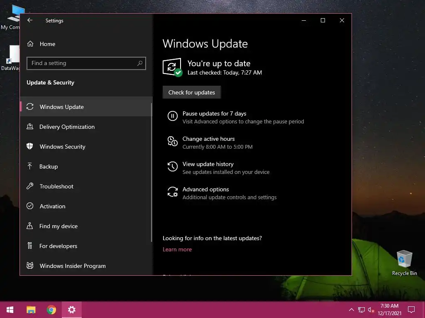Click the 'Windows Update' page title
425x318 pixels.
tap(205, 44)
